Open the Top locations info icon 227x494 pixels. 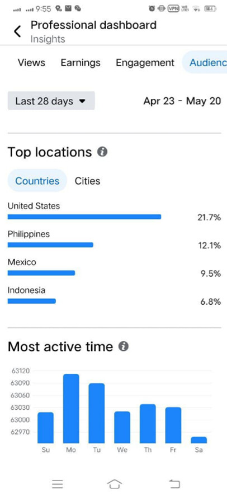pyautogui.click(x=102, y=152)
